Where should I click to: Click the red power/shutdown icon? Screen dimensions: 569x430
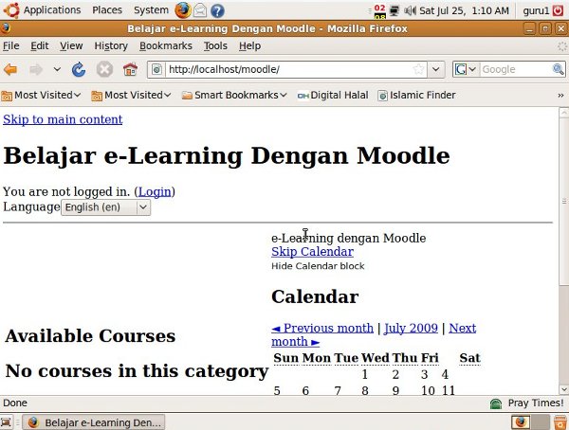[559, 10]
